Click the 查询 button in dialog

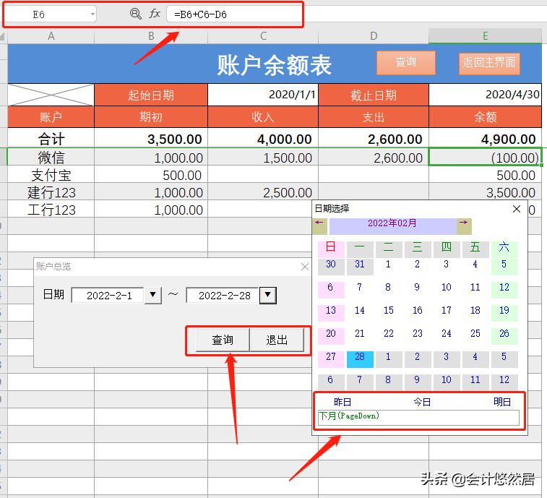click(223, 340)
